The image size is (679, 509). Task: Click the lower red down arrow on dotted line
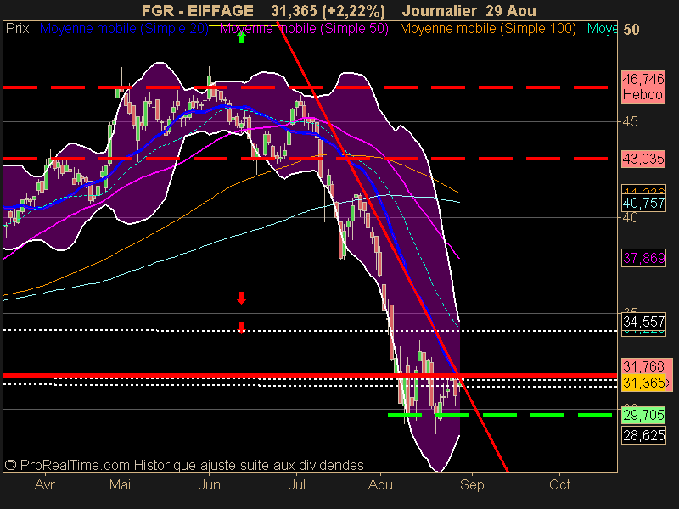[x=242, y=327]
